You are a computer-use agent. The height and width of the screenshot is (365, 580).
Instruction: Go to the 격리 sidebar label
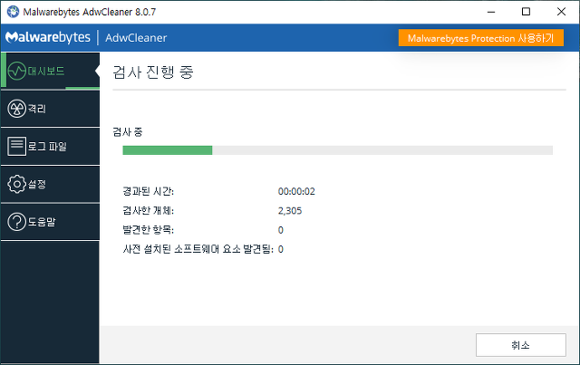pyautogui.click(x=36, y=109)
